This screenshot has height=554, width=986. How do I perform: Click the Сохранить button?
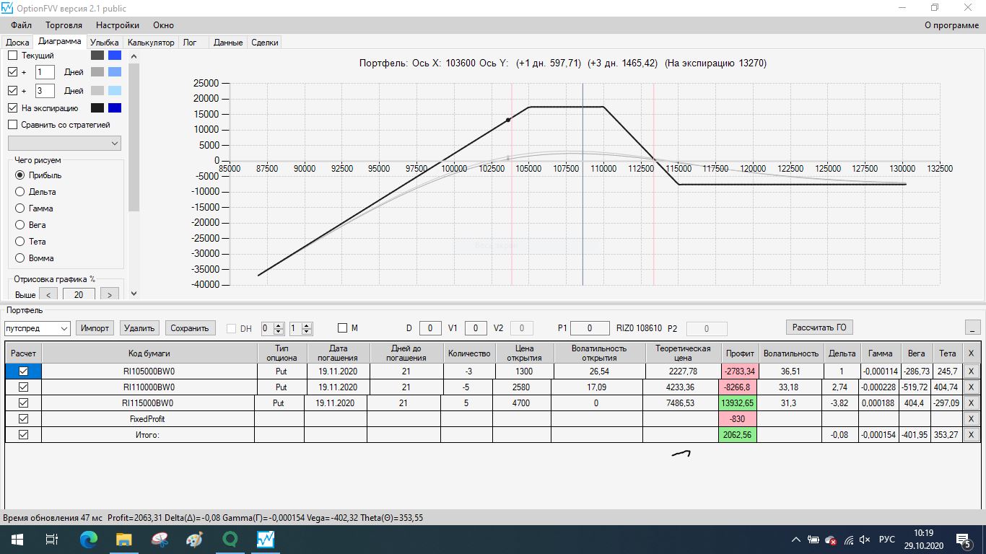(190, 328)
